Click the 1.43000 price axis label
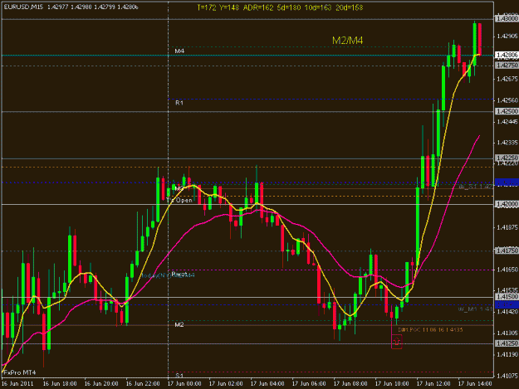519x389 pixels. 507,19
